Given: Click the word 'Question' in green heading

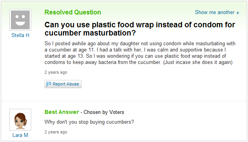Looking at the screenshot, I should click(87, 12).
